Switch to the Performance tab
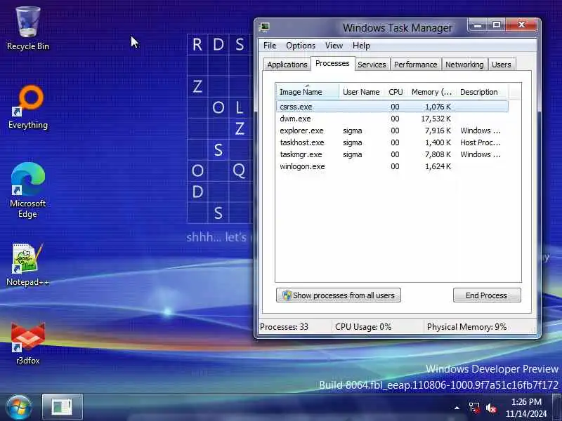 [415, 65]
